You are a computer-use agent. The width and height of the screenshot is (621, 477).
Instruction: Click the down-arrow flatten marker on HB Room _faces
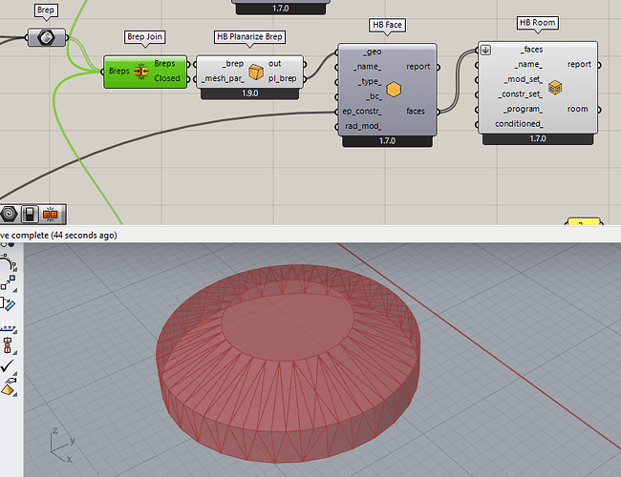click(485, 50)
